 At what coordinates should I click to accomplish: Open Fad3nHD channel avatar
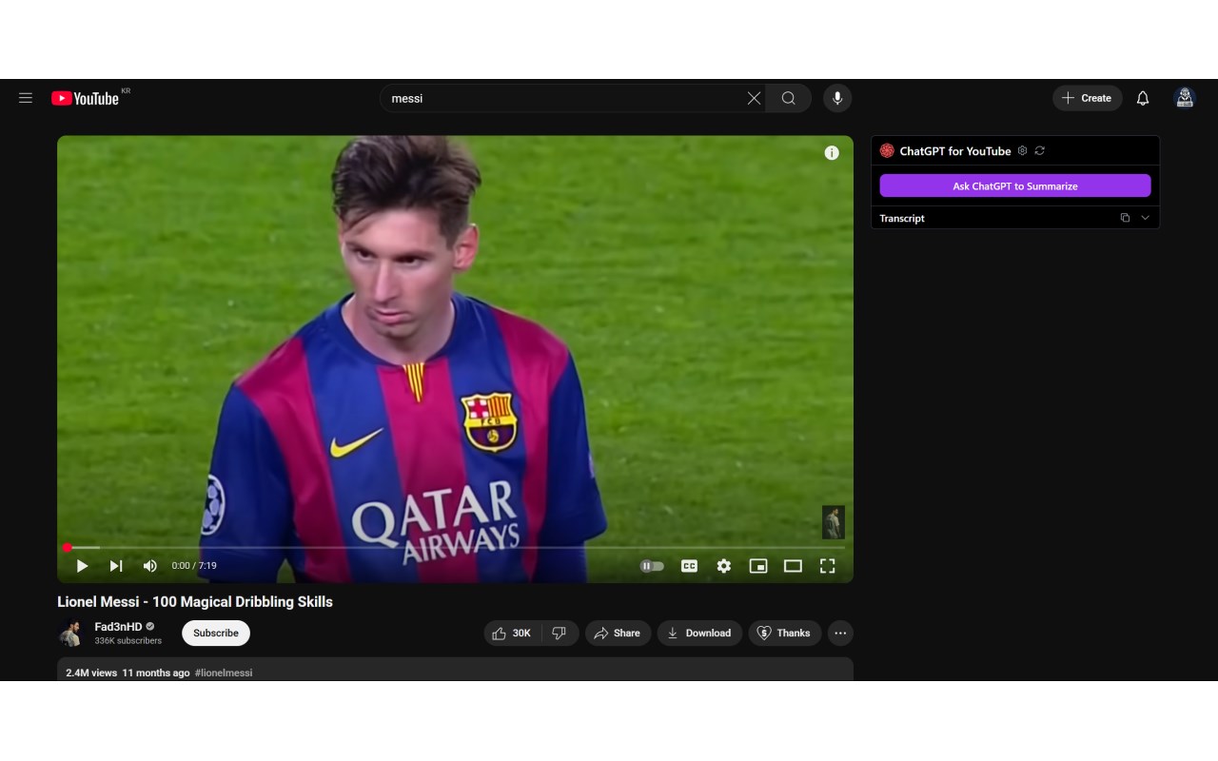tap(71, 634)
